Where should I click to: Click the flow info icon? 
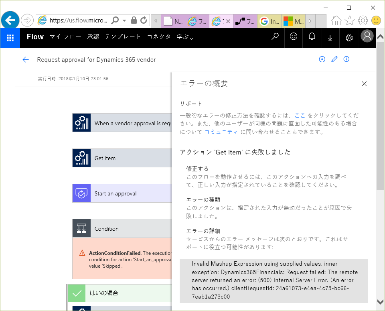pyautogui.click(x=346, y=59)
